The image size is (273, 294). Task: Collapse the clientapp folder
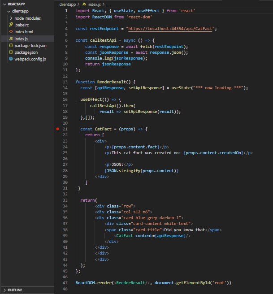point(8,11)
